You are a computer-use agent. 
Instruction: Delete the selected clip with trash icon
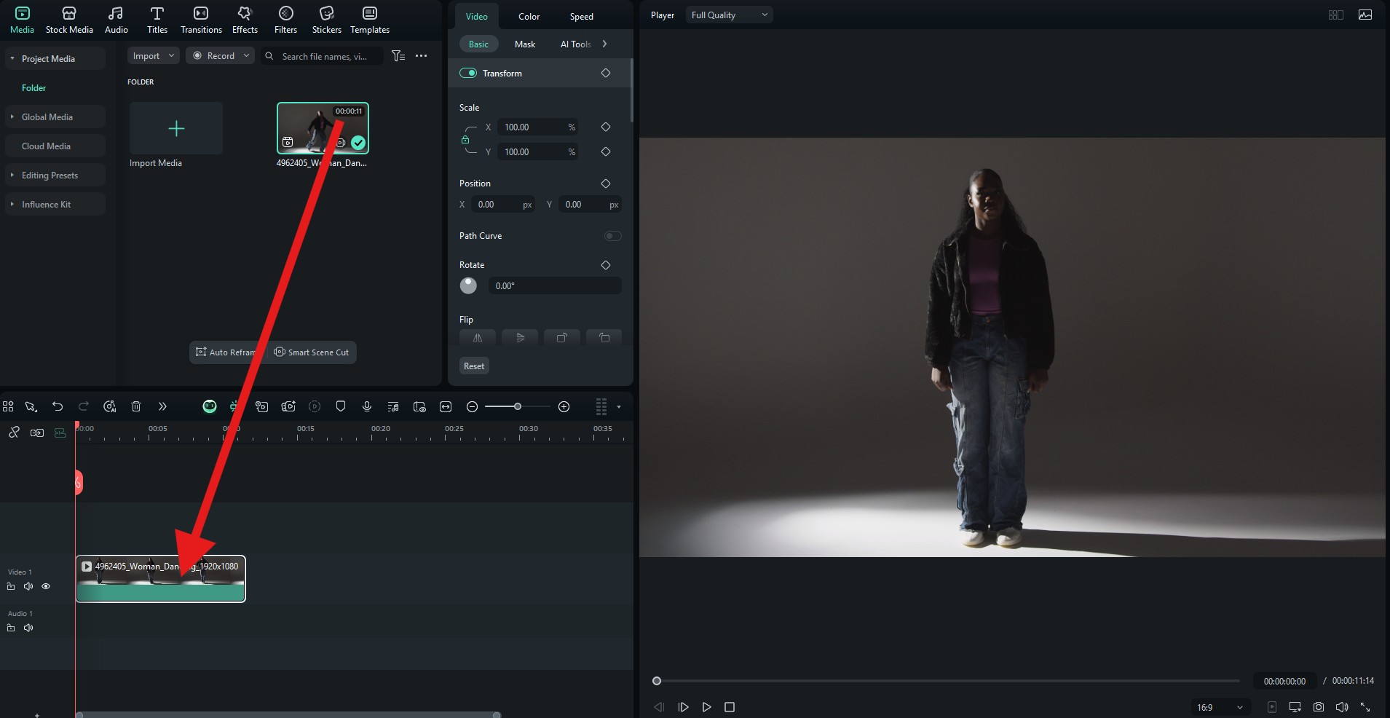(135, 406)
